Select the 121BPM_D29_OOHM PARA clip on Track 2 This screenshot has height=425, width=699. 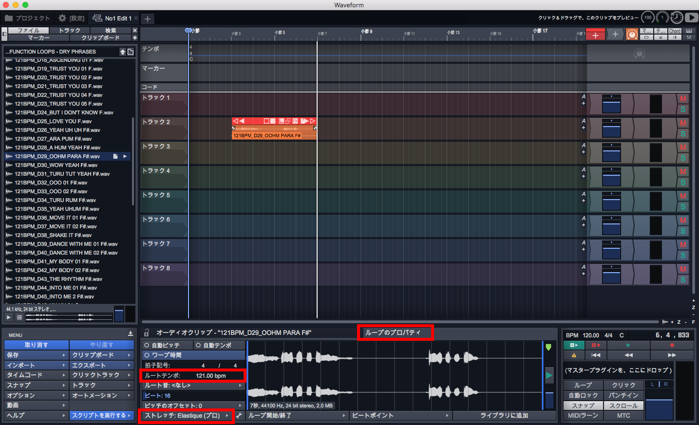[274, 129]
